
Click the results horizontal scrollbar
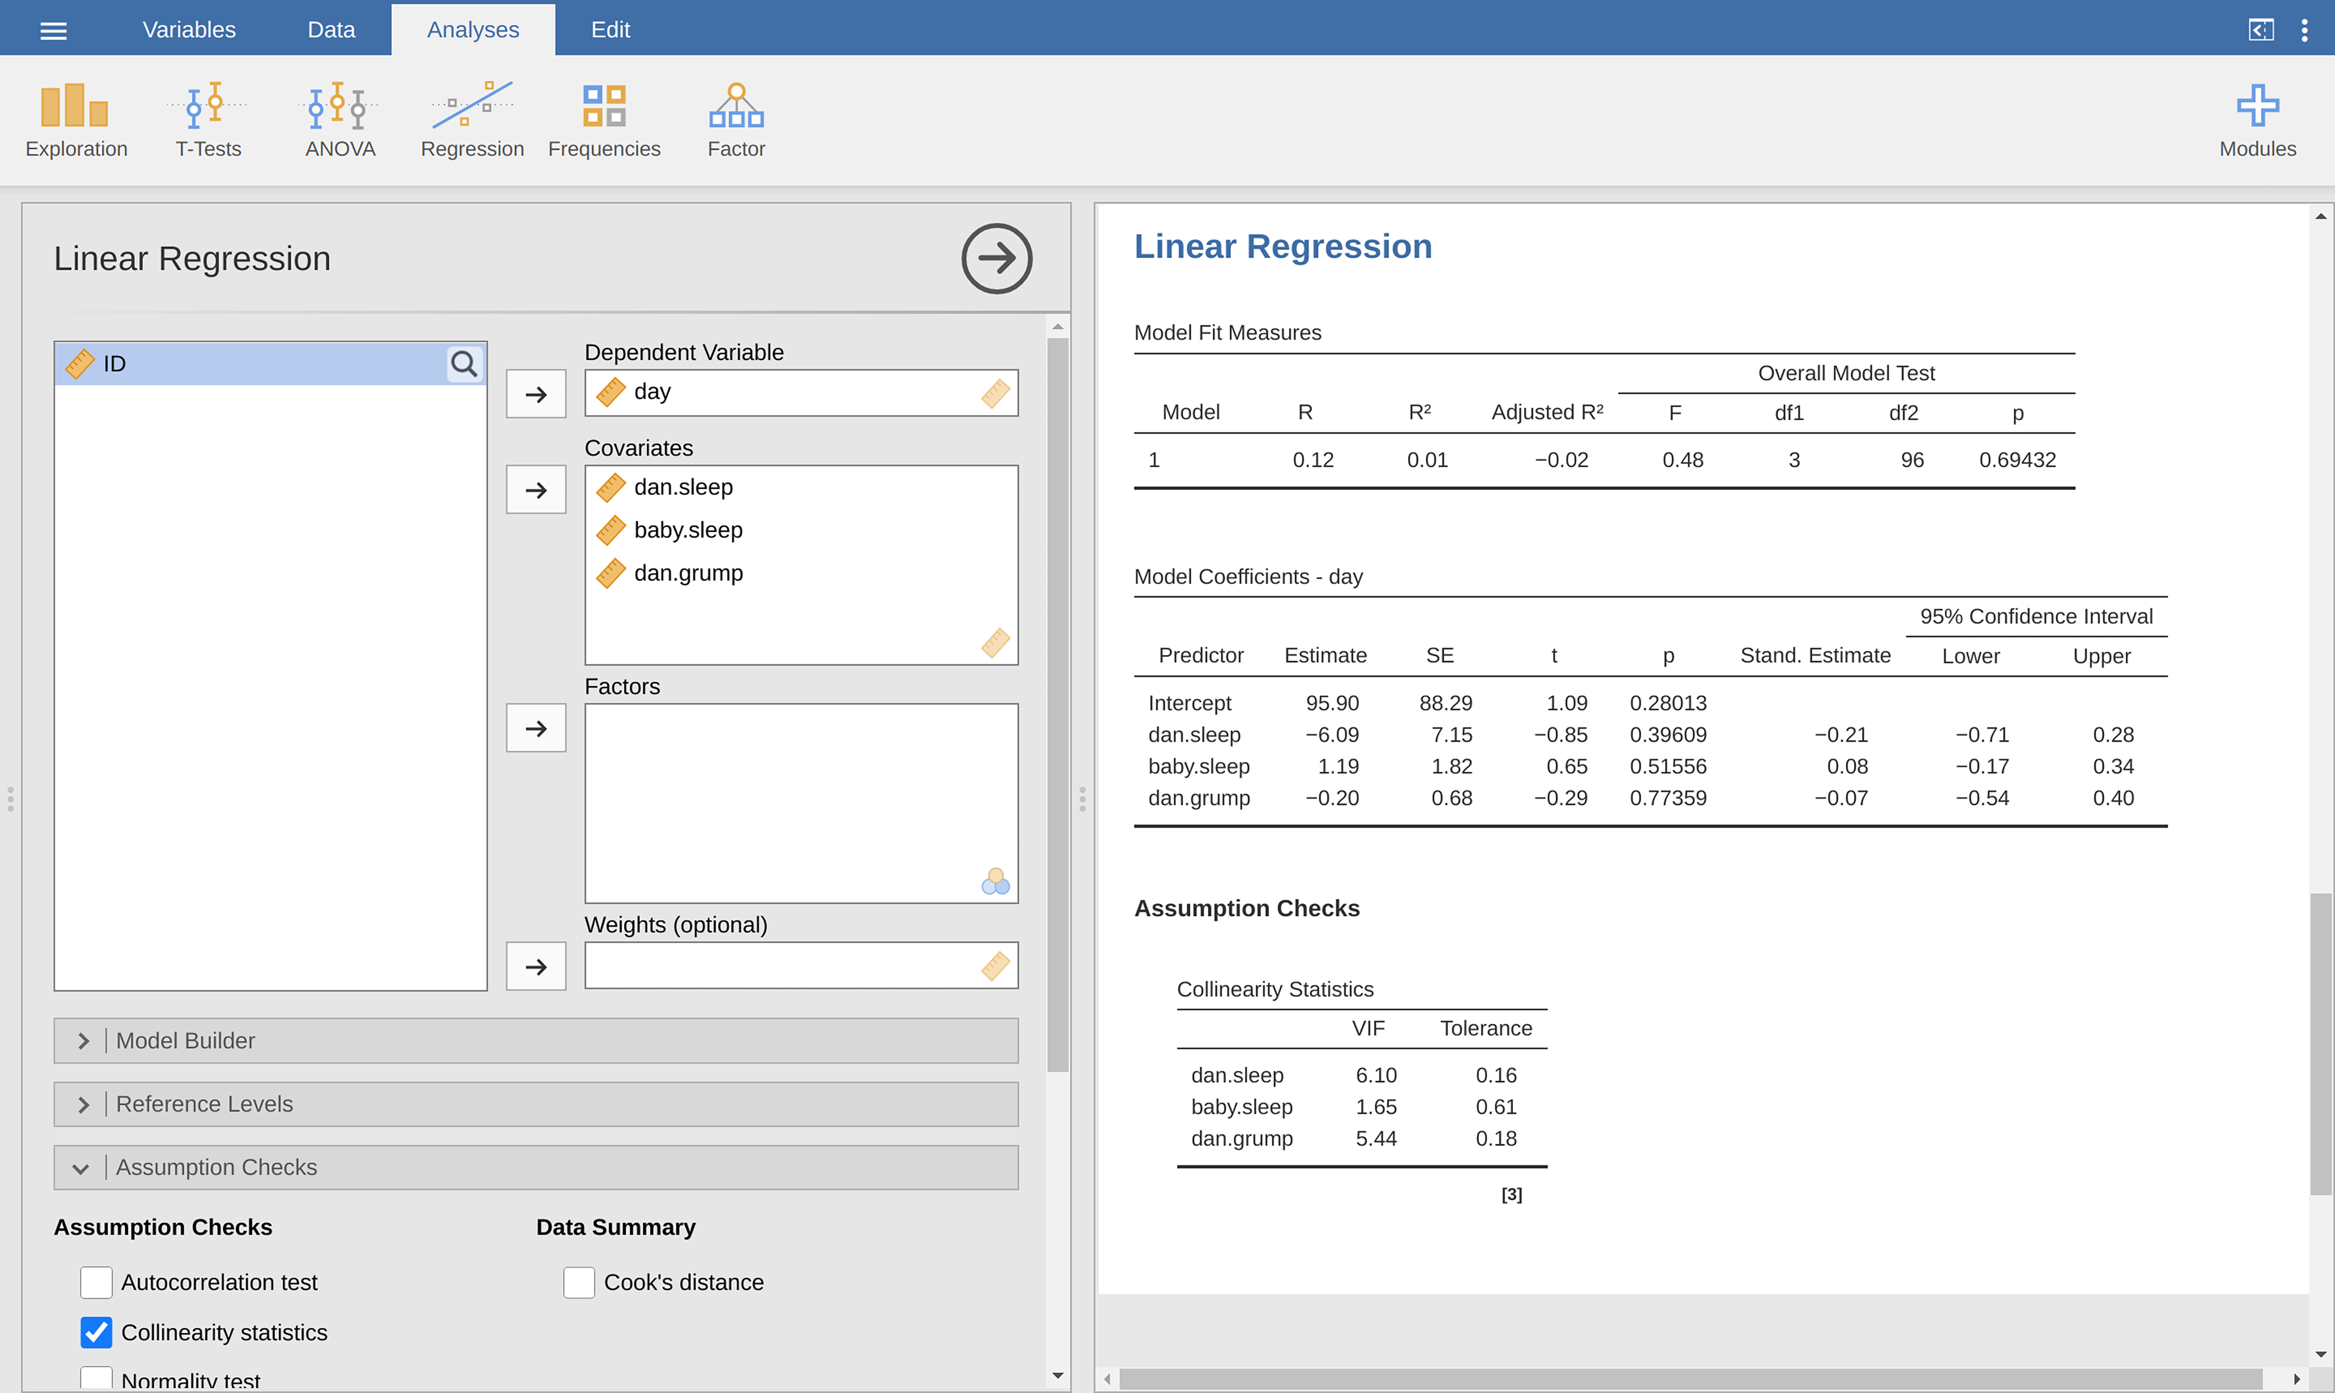1690,1379
